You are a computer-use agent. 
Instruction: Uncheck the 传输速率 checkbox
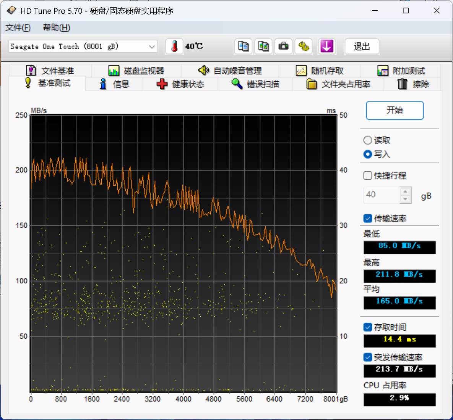[x=367, y=218]
